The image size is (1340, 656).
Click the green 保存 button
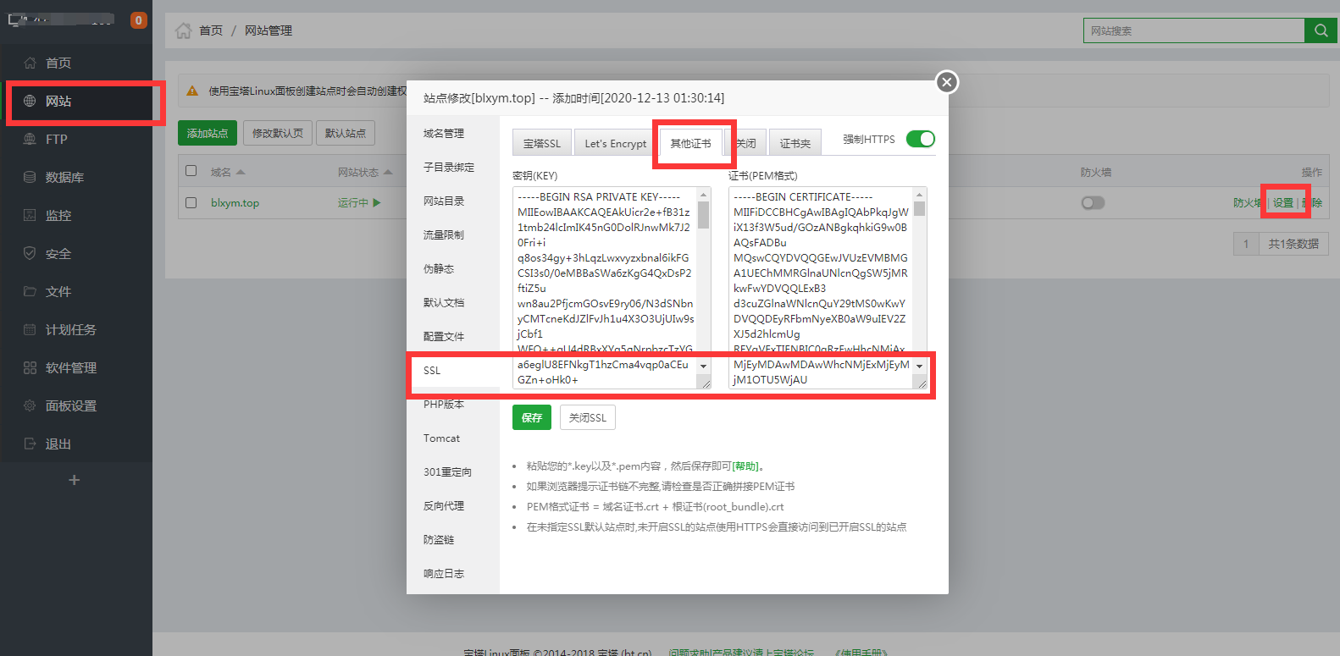click(532, 417)
